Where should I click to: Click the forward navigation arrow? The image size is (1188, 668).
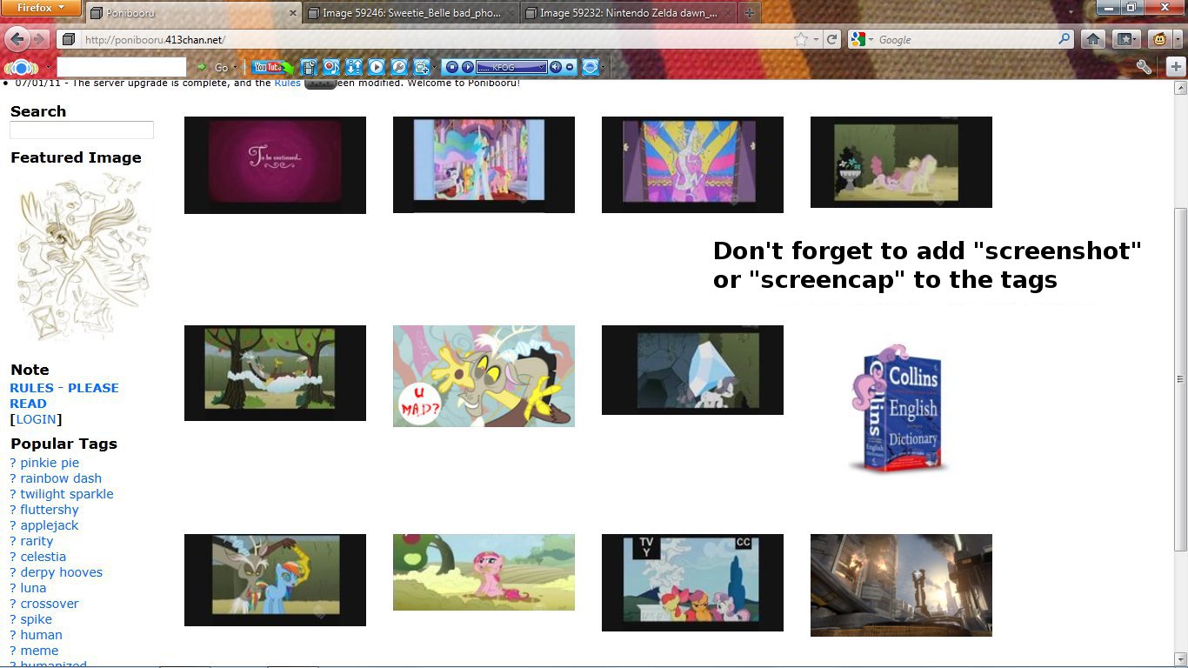[39, 40]
